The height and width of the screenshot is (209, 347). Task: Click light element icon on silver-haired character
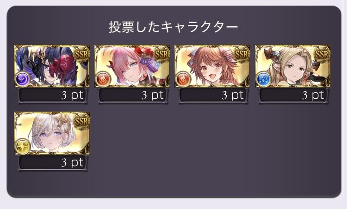click(23, 146)
